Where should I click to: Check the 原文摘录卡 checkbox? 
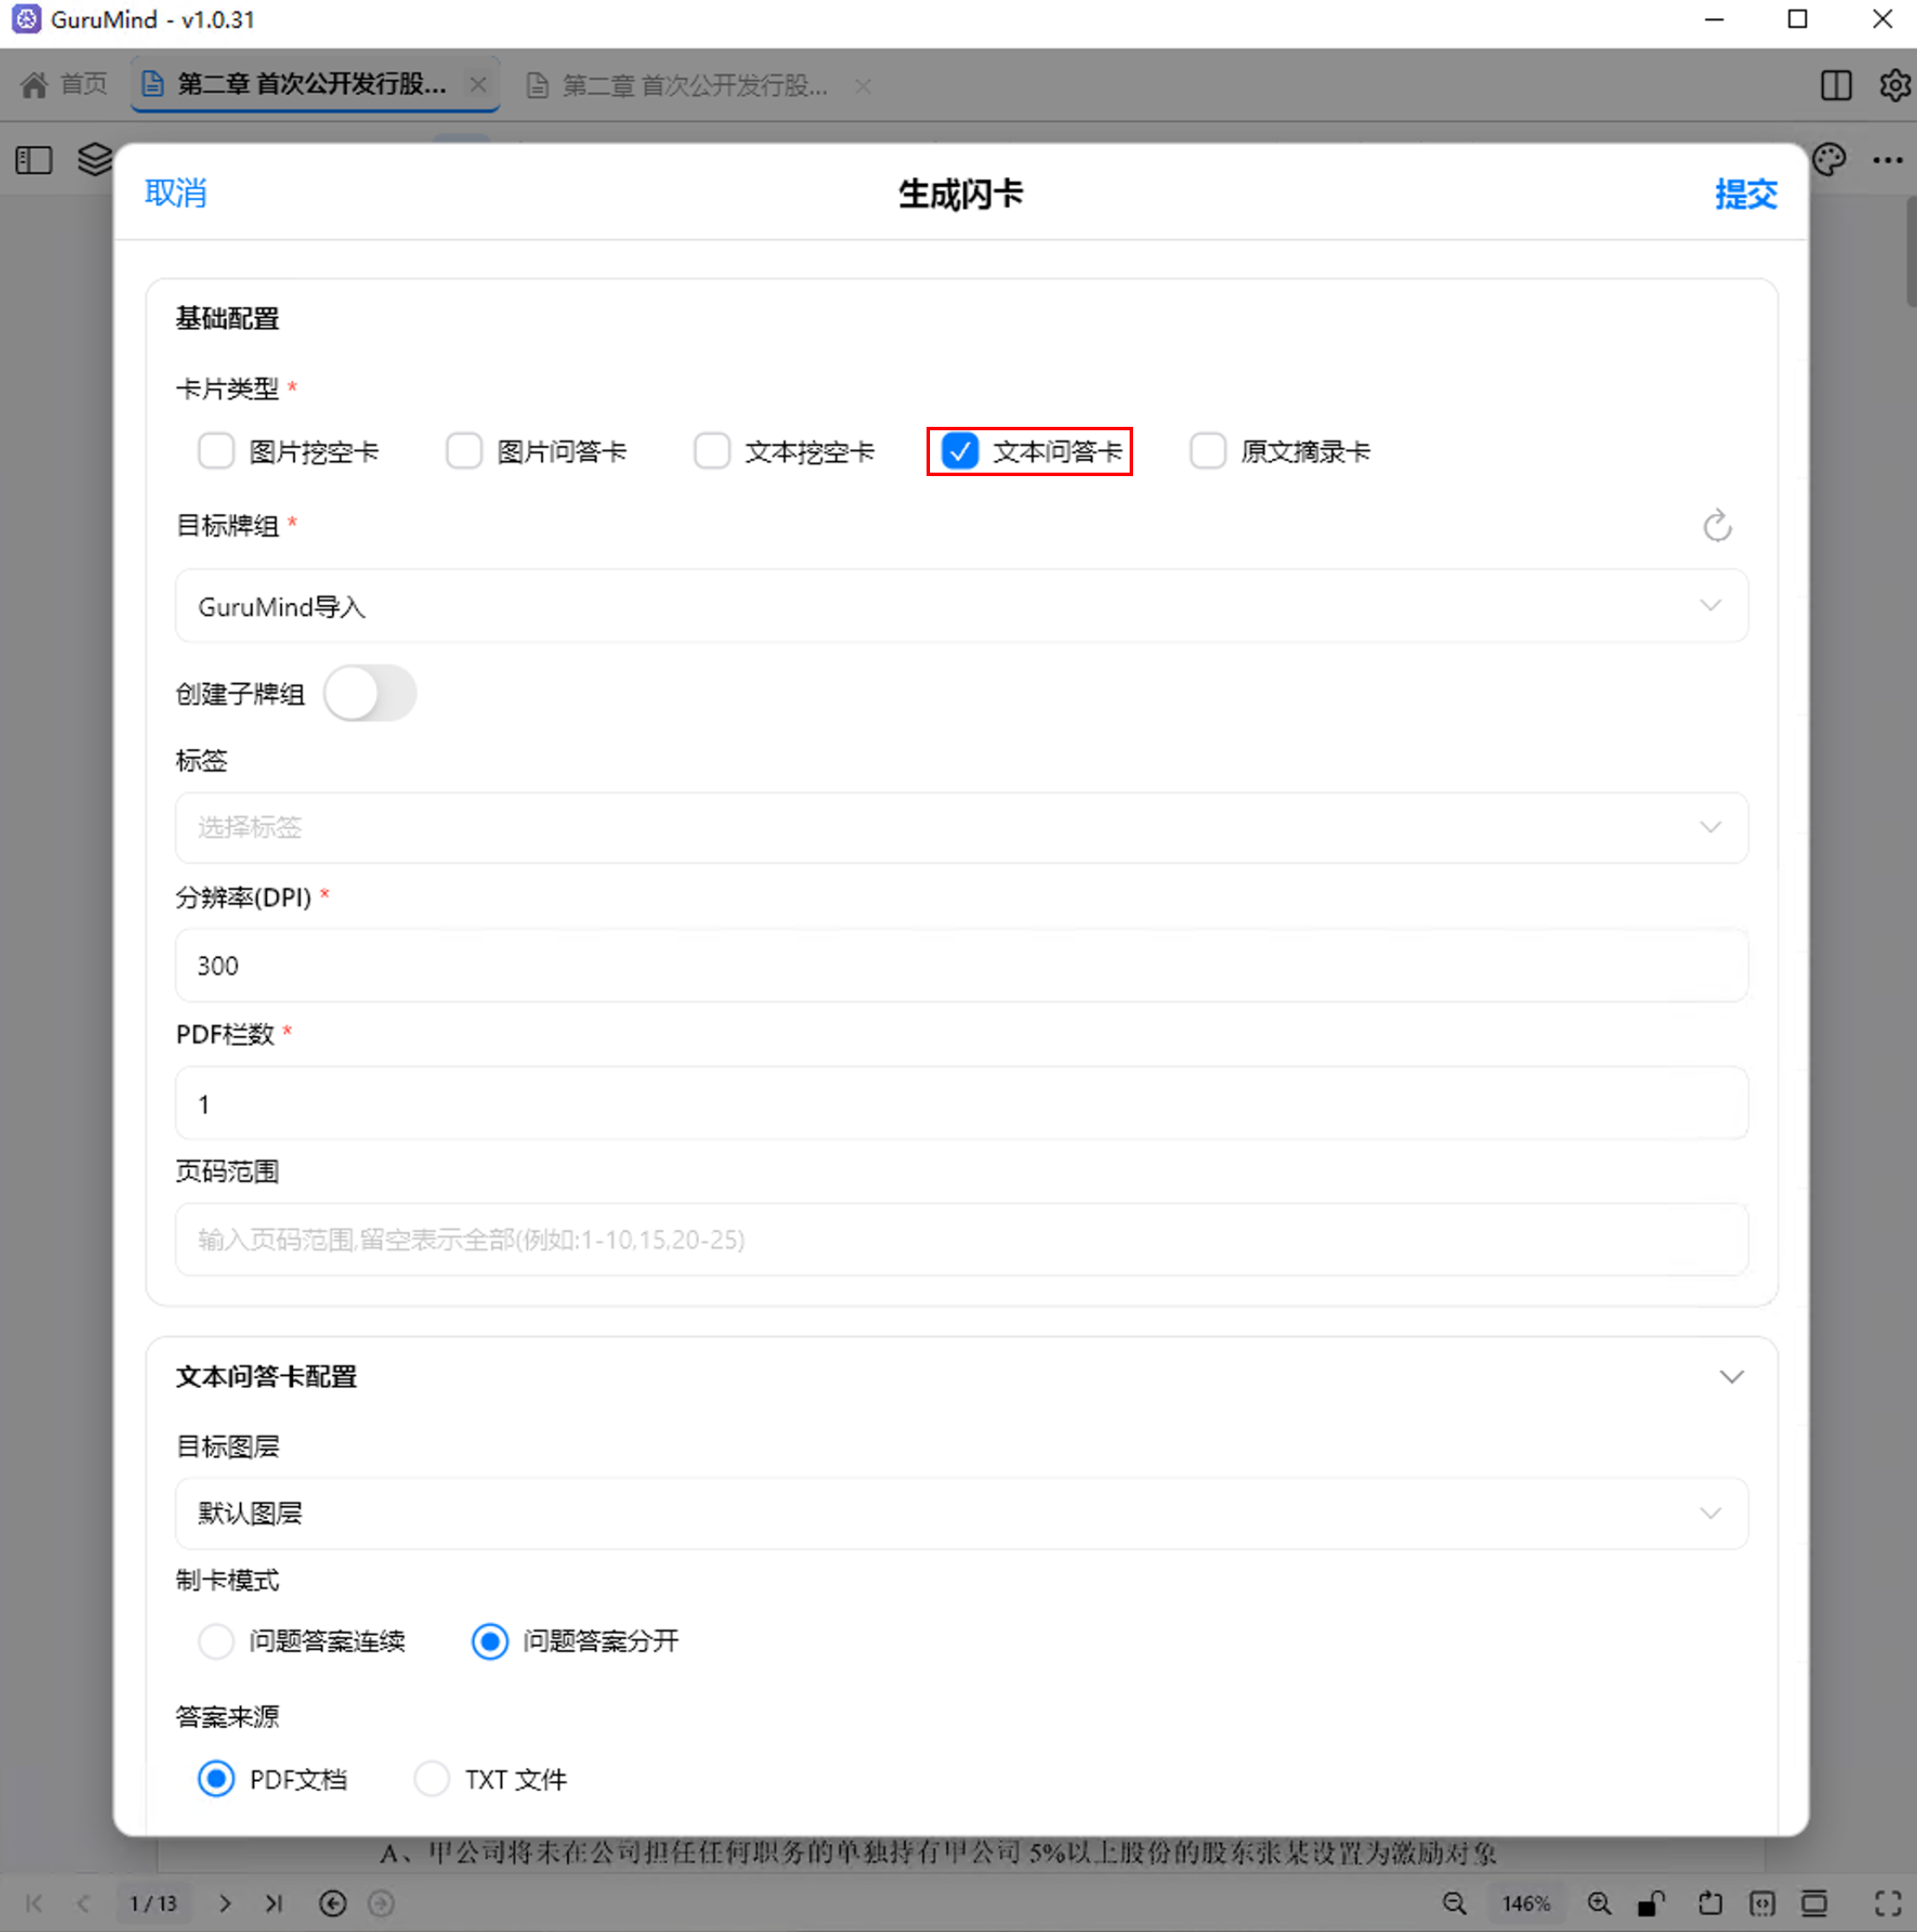(1207, 451)
